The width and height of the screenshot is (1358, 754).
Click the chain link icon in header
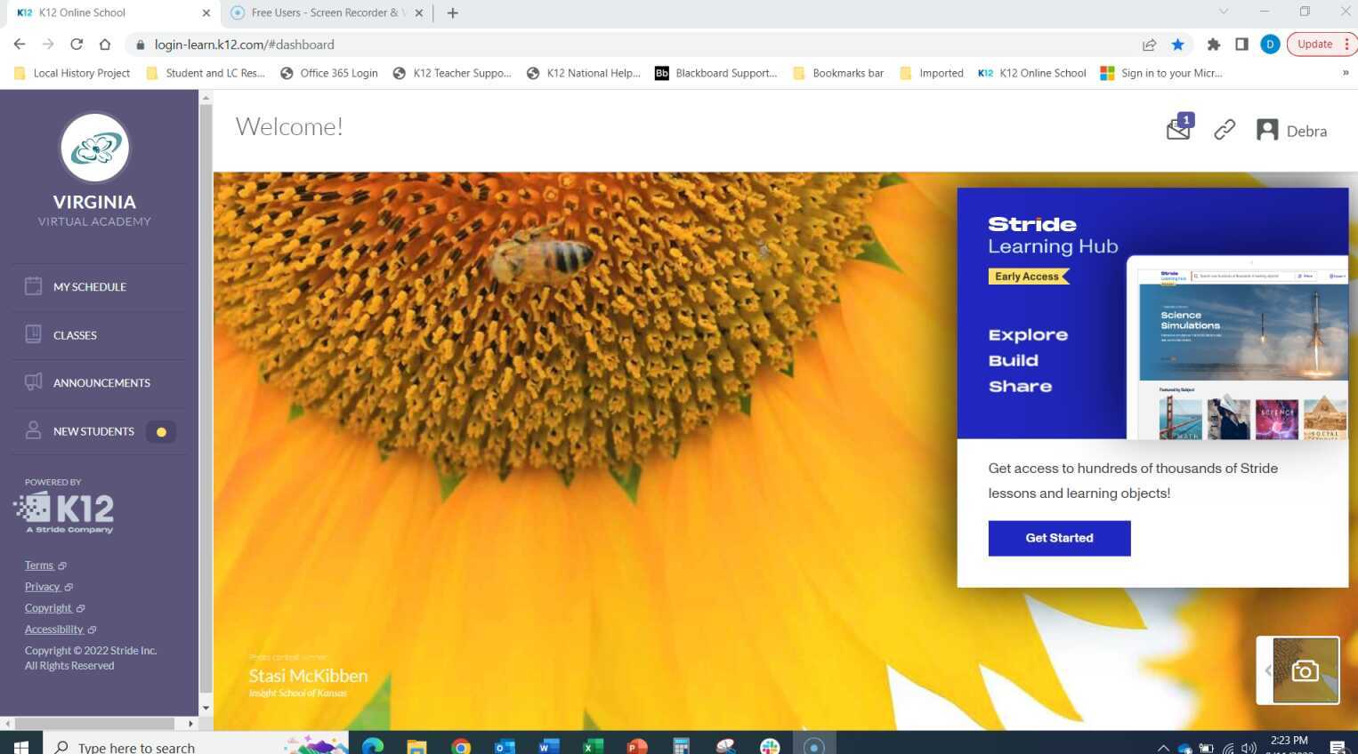[1225, 130]
